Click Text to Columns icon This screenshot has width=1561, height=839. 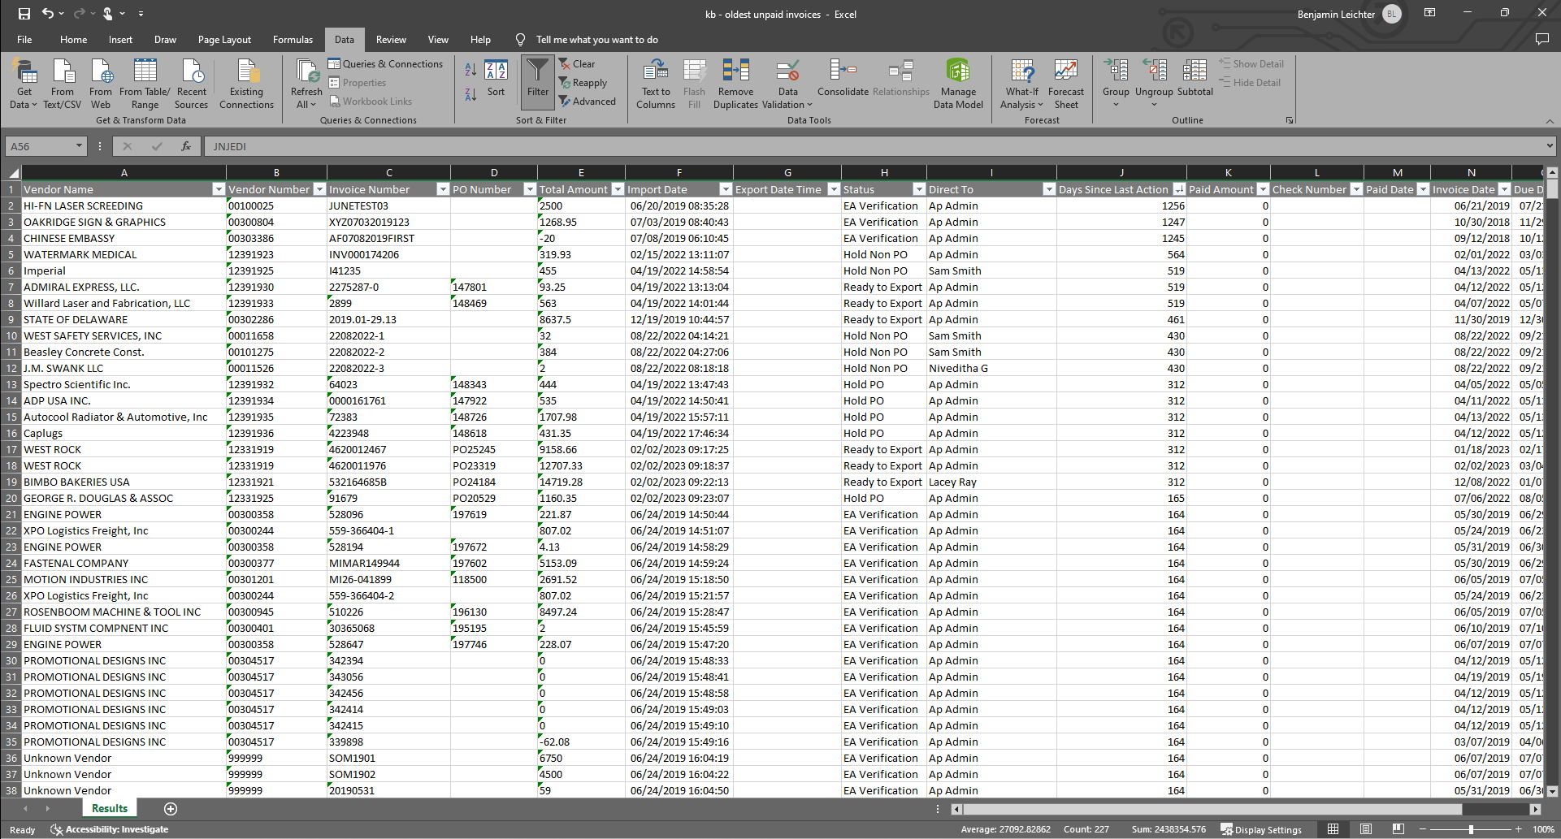point(656,84)
